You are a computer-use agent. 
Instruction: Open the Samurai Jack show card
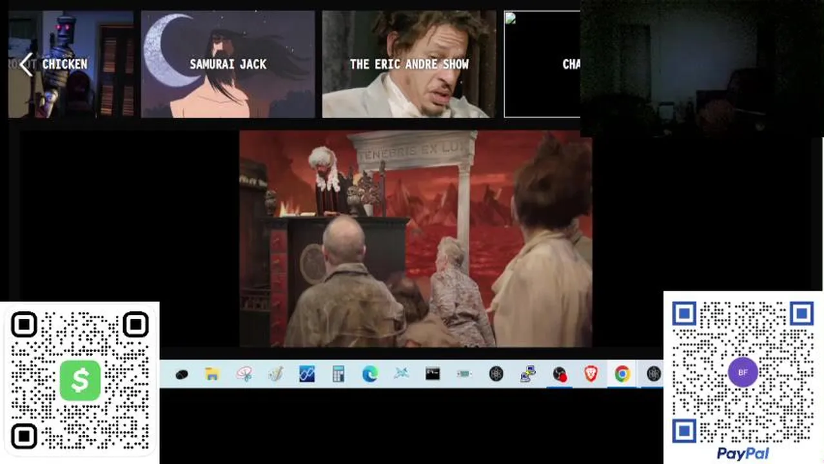point(228,64)
